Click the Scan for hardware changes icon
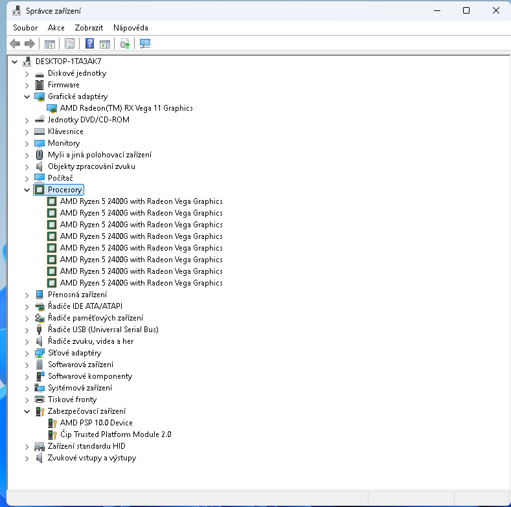 (x=144, y=43)
